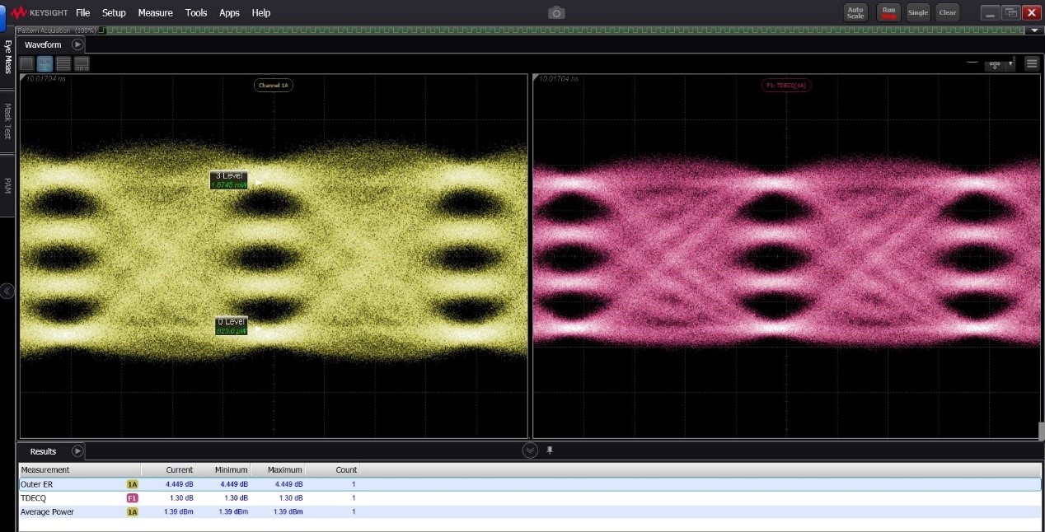This screenshot has width=1045, height=532.
Task: Toggle Run/Stop acquisition
Action: click(888, 12)
